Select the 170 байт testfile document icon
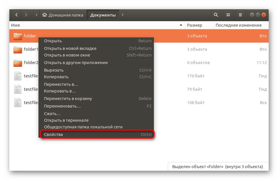 pos(18,76)
